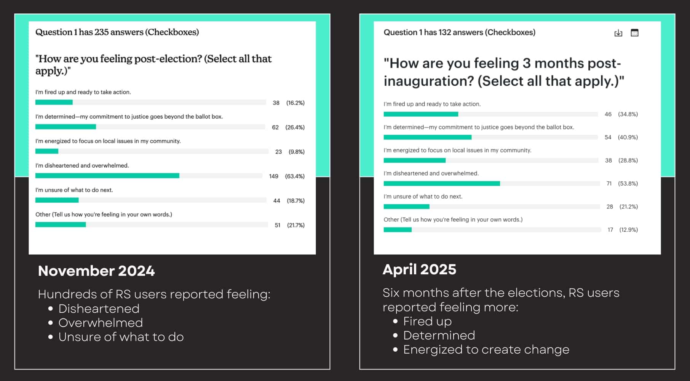Click the download icon in April survey
The height and width of the screenshot is (381, 690).
pos(618,33)
